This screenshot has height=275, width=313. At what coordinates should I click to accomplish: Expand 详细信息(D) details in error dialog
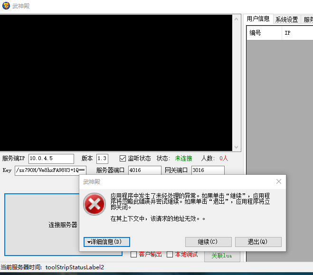[x=106, y=242]
